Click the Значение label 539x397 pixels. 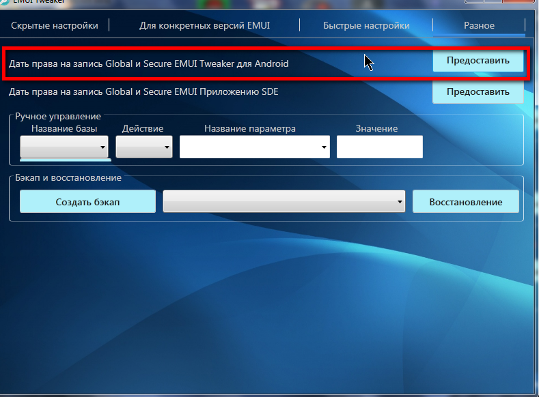[376, 129]
